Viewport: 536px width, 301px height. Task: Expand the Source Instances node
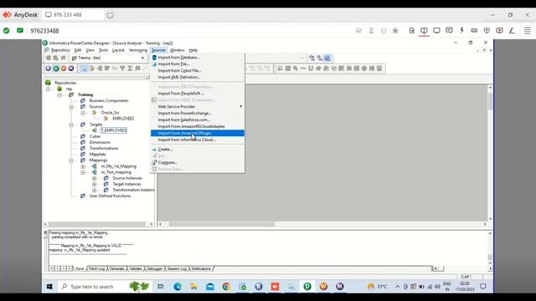[95, 178]
